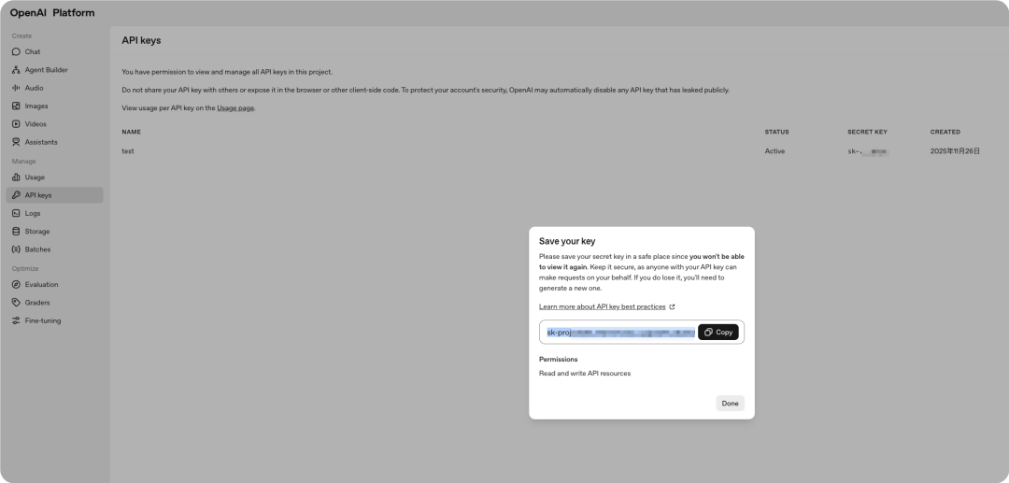Click the Audio waveform icon
This screenshot has width=1009, height=483.
pos(16,88)
